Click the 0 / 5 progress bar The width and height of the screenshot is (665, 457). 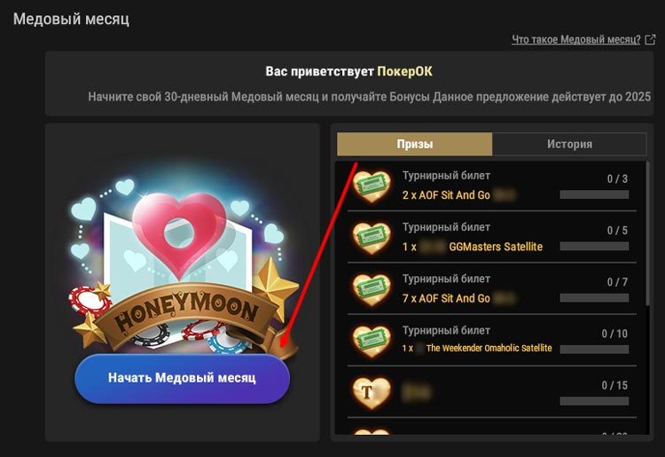point(594,246)
